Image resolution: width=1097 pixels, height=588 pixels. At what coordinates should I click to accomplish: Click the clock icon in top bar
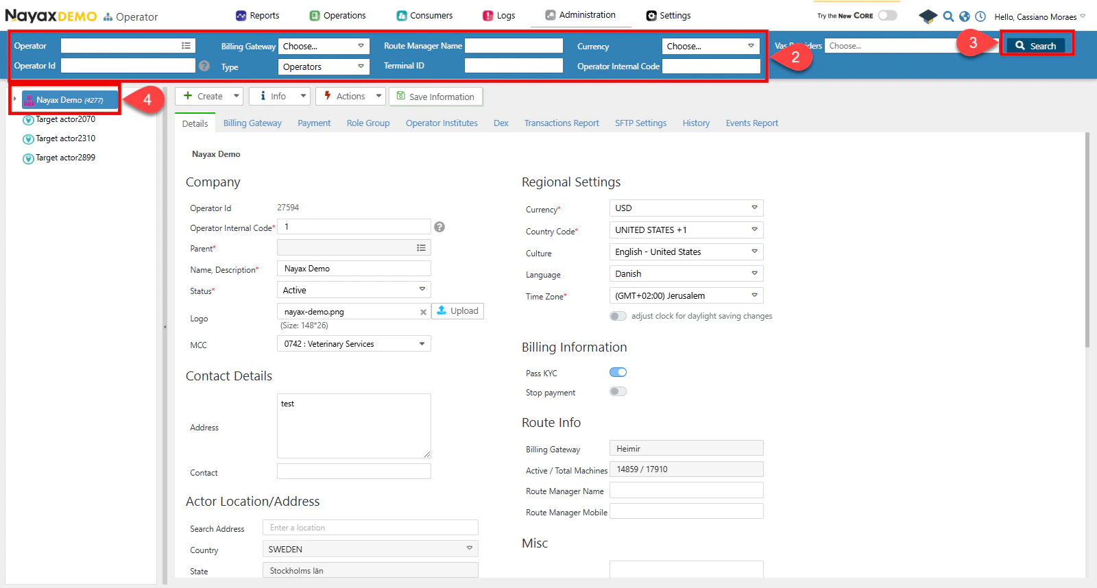pos(980,16)
